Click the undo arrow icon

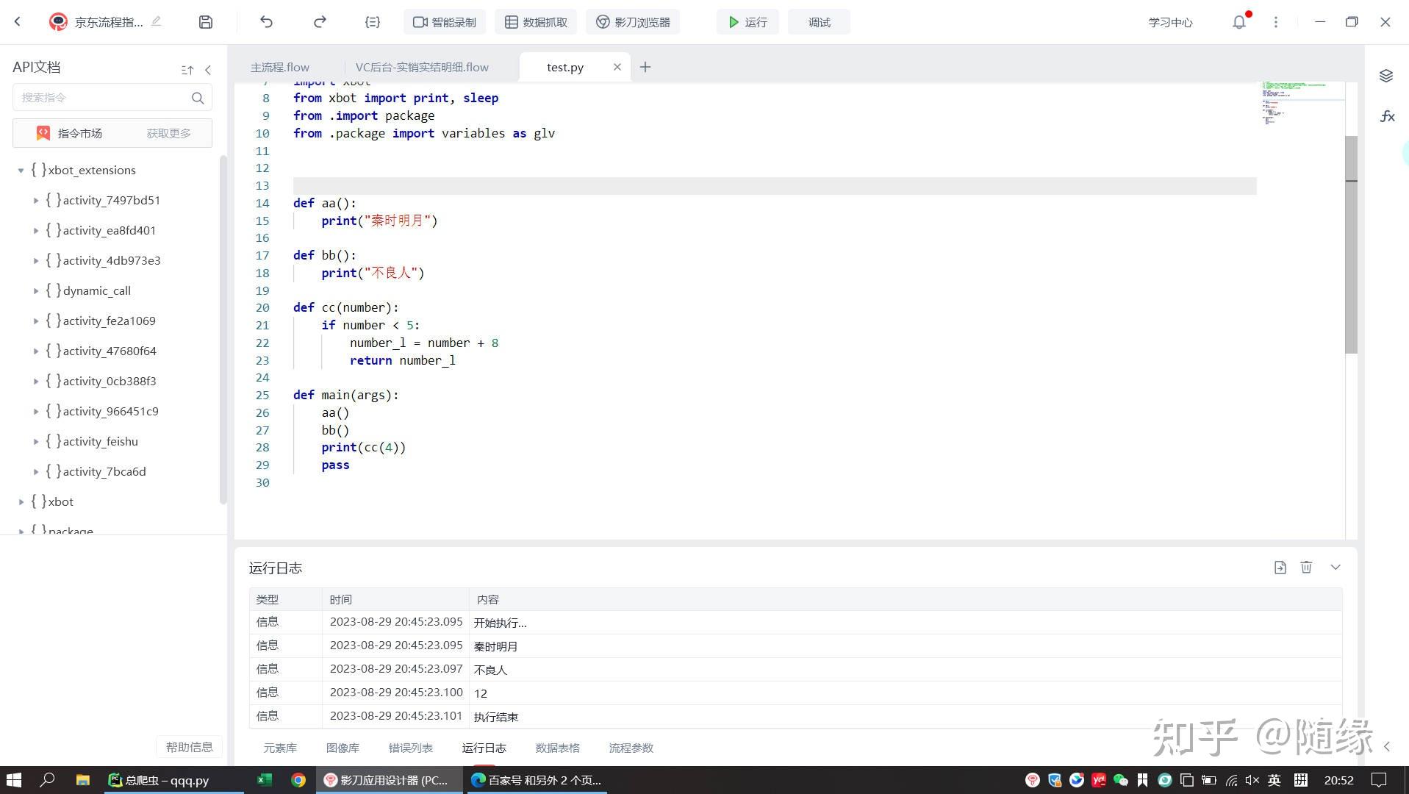pyautogui.click(x=265, y=21)
